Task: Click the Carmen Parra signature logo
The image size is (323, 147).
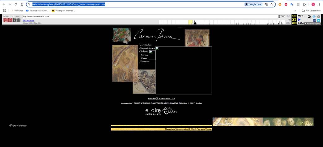Action: (158, 35)
